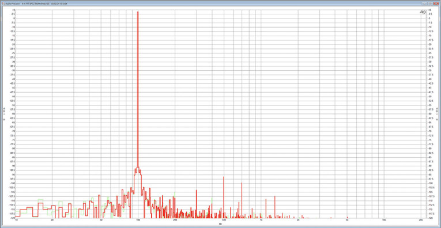Click the -30 label on left amplitude axis
441x228 pixels.
click(13, 62)
